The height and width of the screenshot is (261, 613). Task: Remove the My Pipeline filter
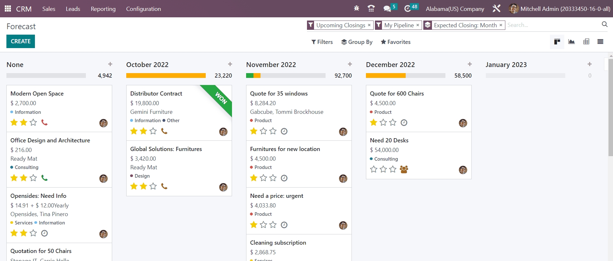[x=418, y=25]
